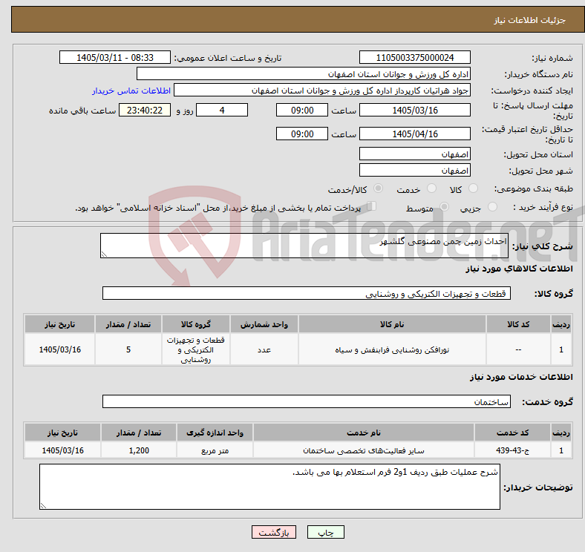The width and height of the screenshot is (585, 552).
Task: Click the جزئیات اطلاعات نیاز header title
Action: [530, 20]
